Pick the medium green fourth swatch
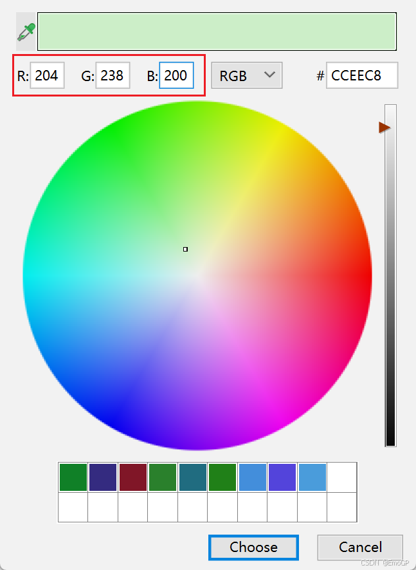This screenshot has height=570, width=416. click(x=163, y=477)
